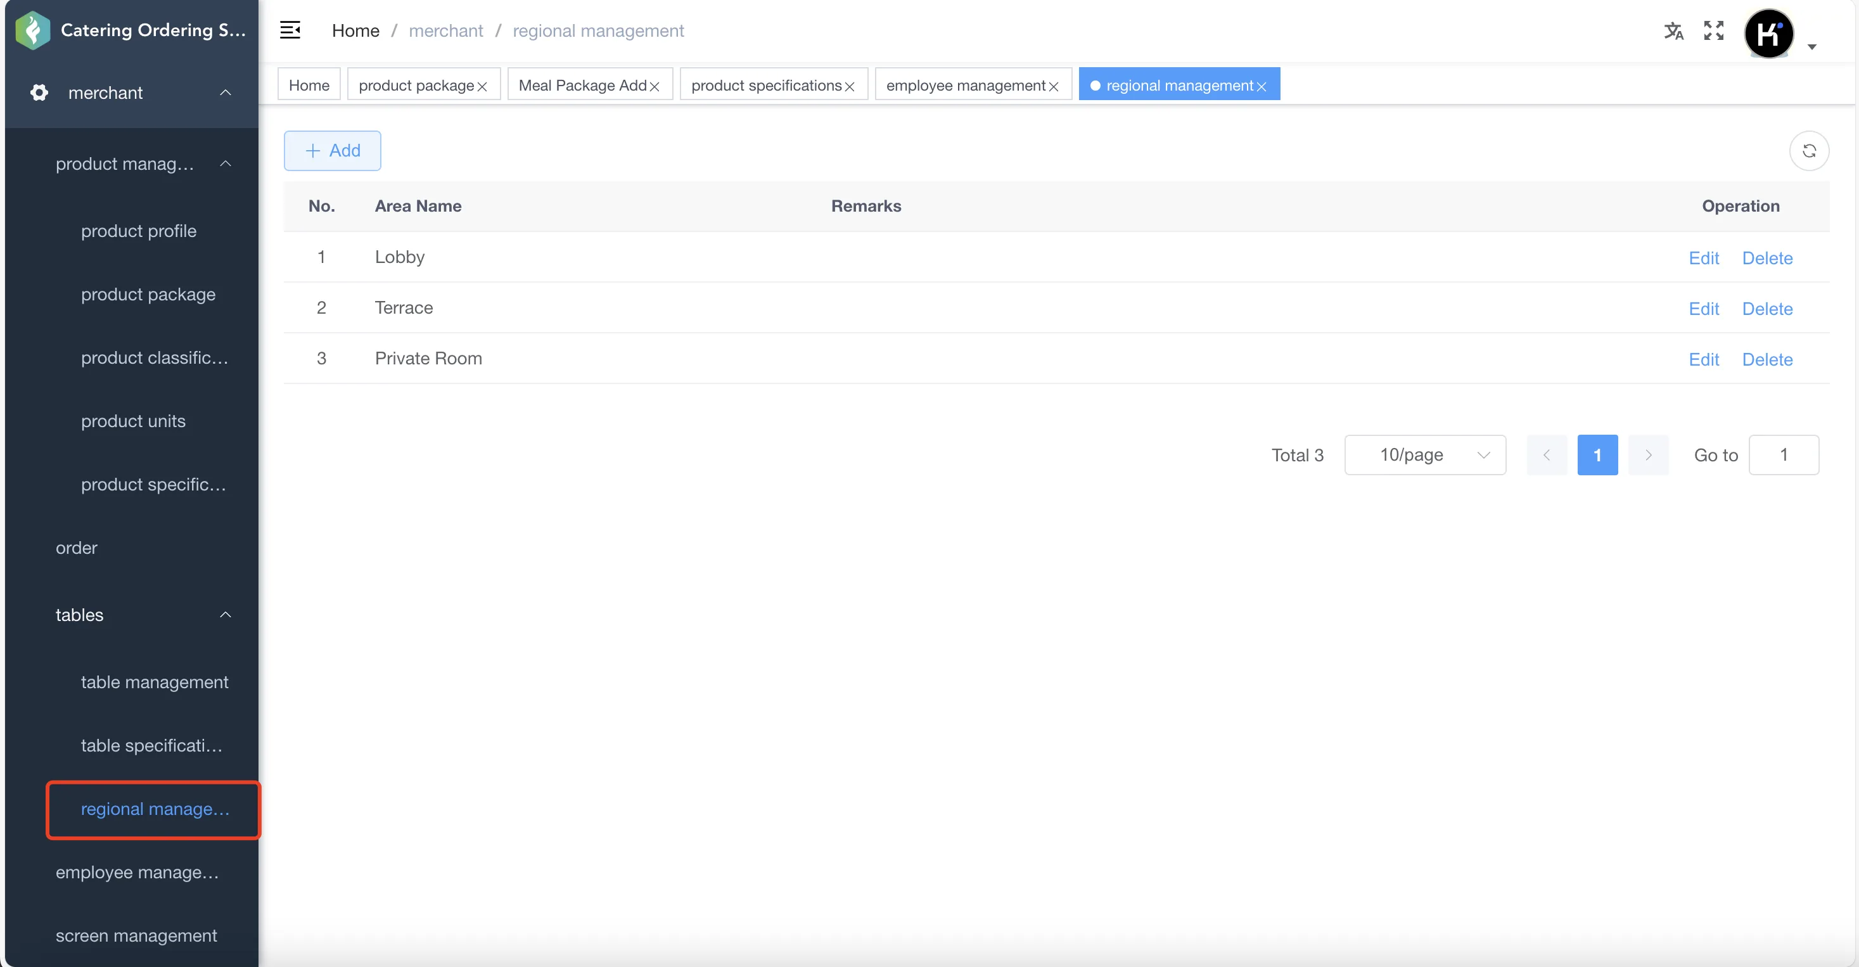Select page 1 in pagination
The width and height of the screenshot is (1859, 967).
coord(1597,454)
